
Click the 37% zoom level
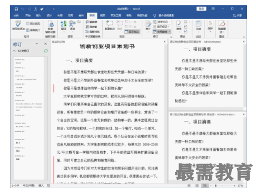point(240,186)
